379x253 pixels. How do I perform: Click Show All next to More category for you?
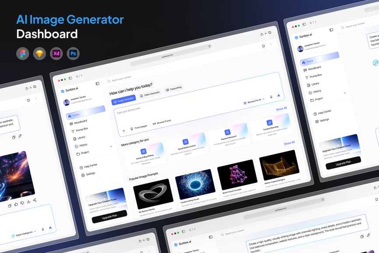coord(289,143)
